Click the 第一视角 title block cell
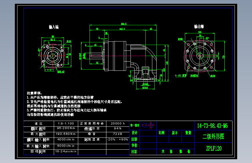The width and height of the screenshot is (252, 163). [x=135, y=126]
